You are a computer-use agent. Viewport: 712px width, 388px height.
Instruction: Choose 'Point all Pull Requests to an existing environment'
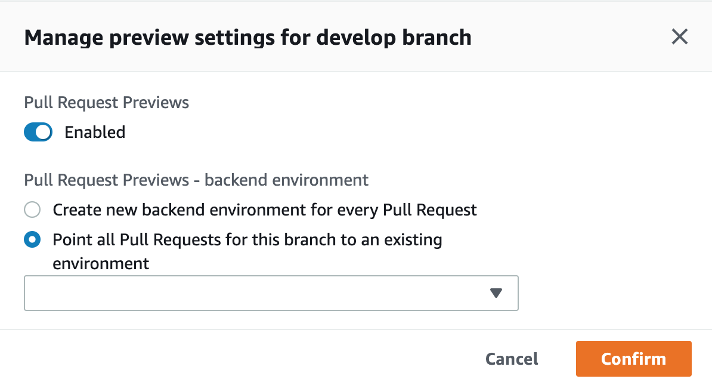pos(32,239)
